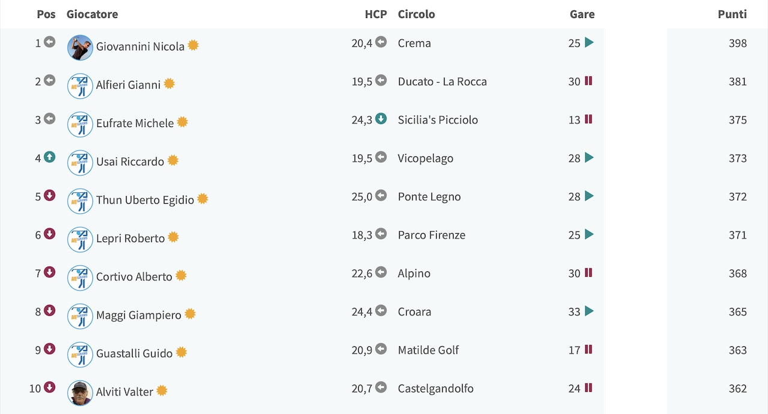The image size is (768, 414).
Task: Click Giovannini Nicola's profile photo
Action: coord(80,47)
